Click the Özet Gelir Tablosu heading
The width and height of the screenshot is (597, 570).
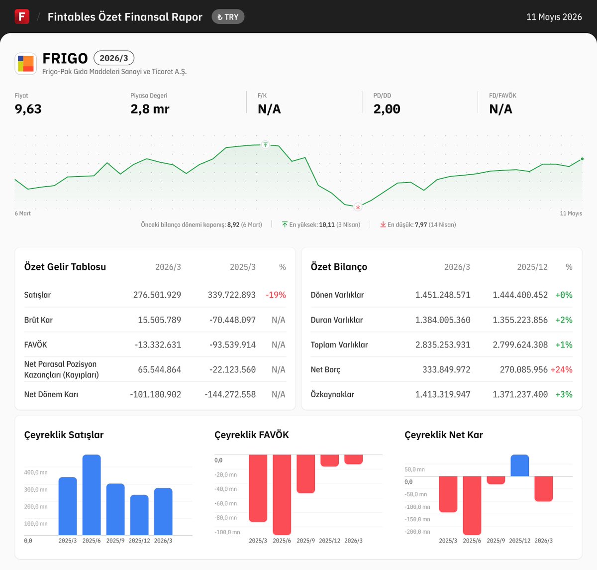(x=65, y=267)
